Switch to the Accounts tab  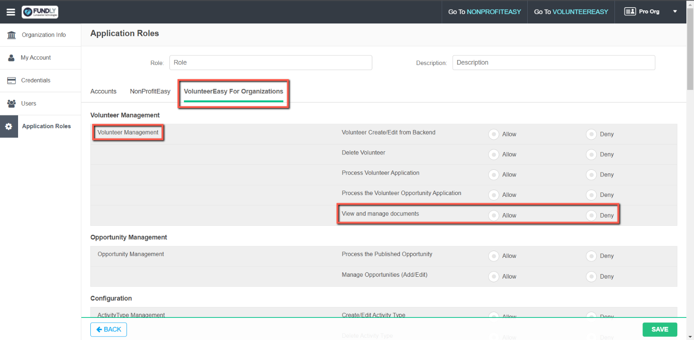pyautogui.click(x=103, y=91)
